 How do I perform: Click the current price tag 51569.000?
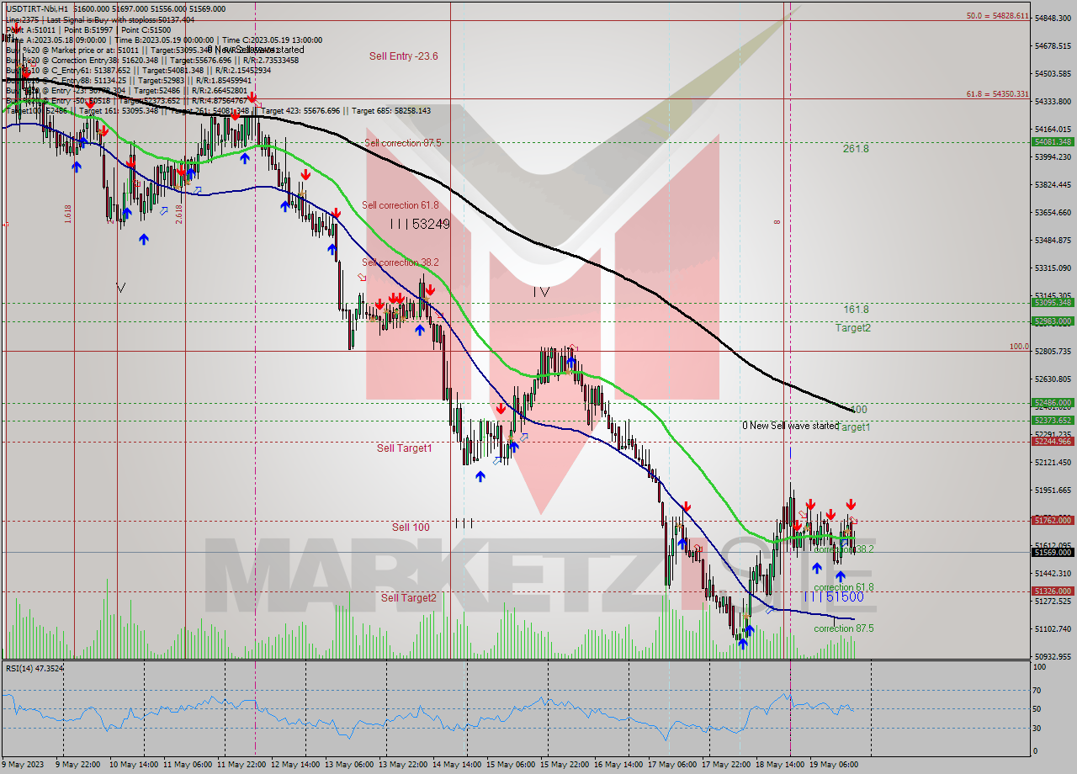1053,552
